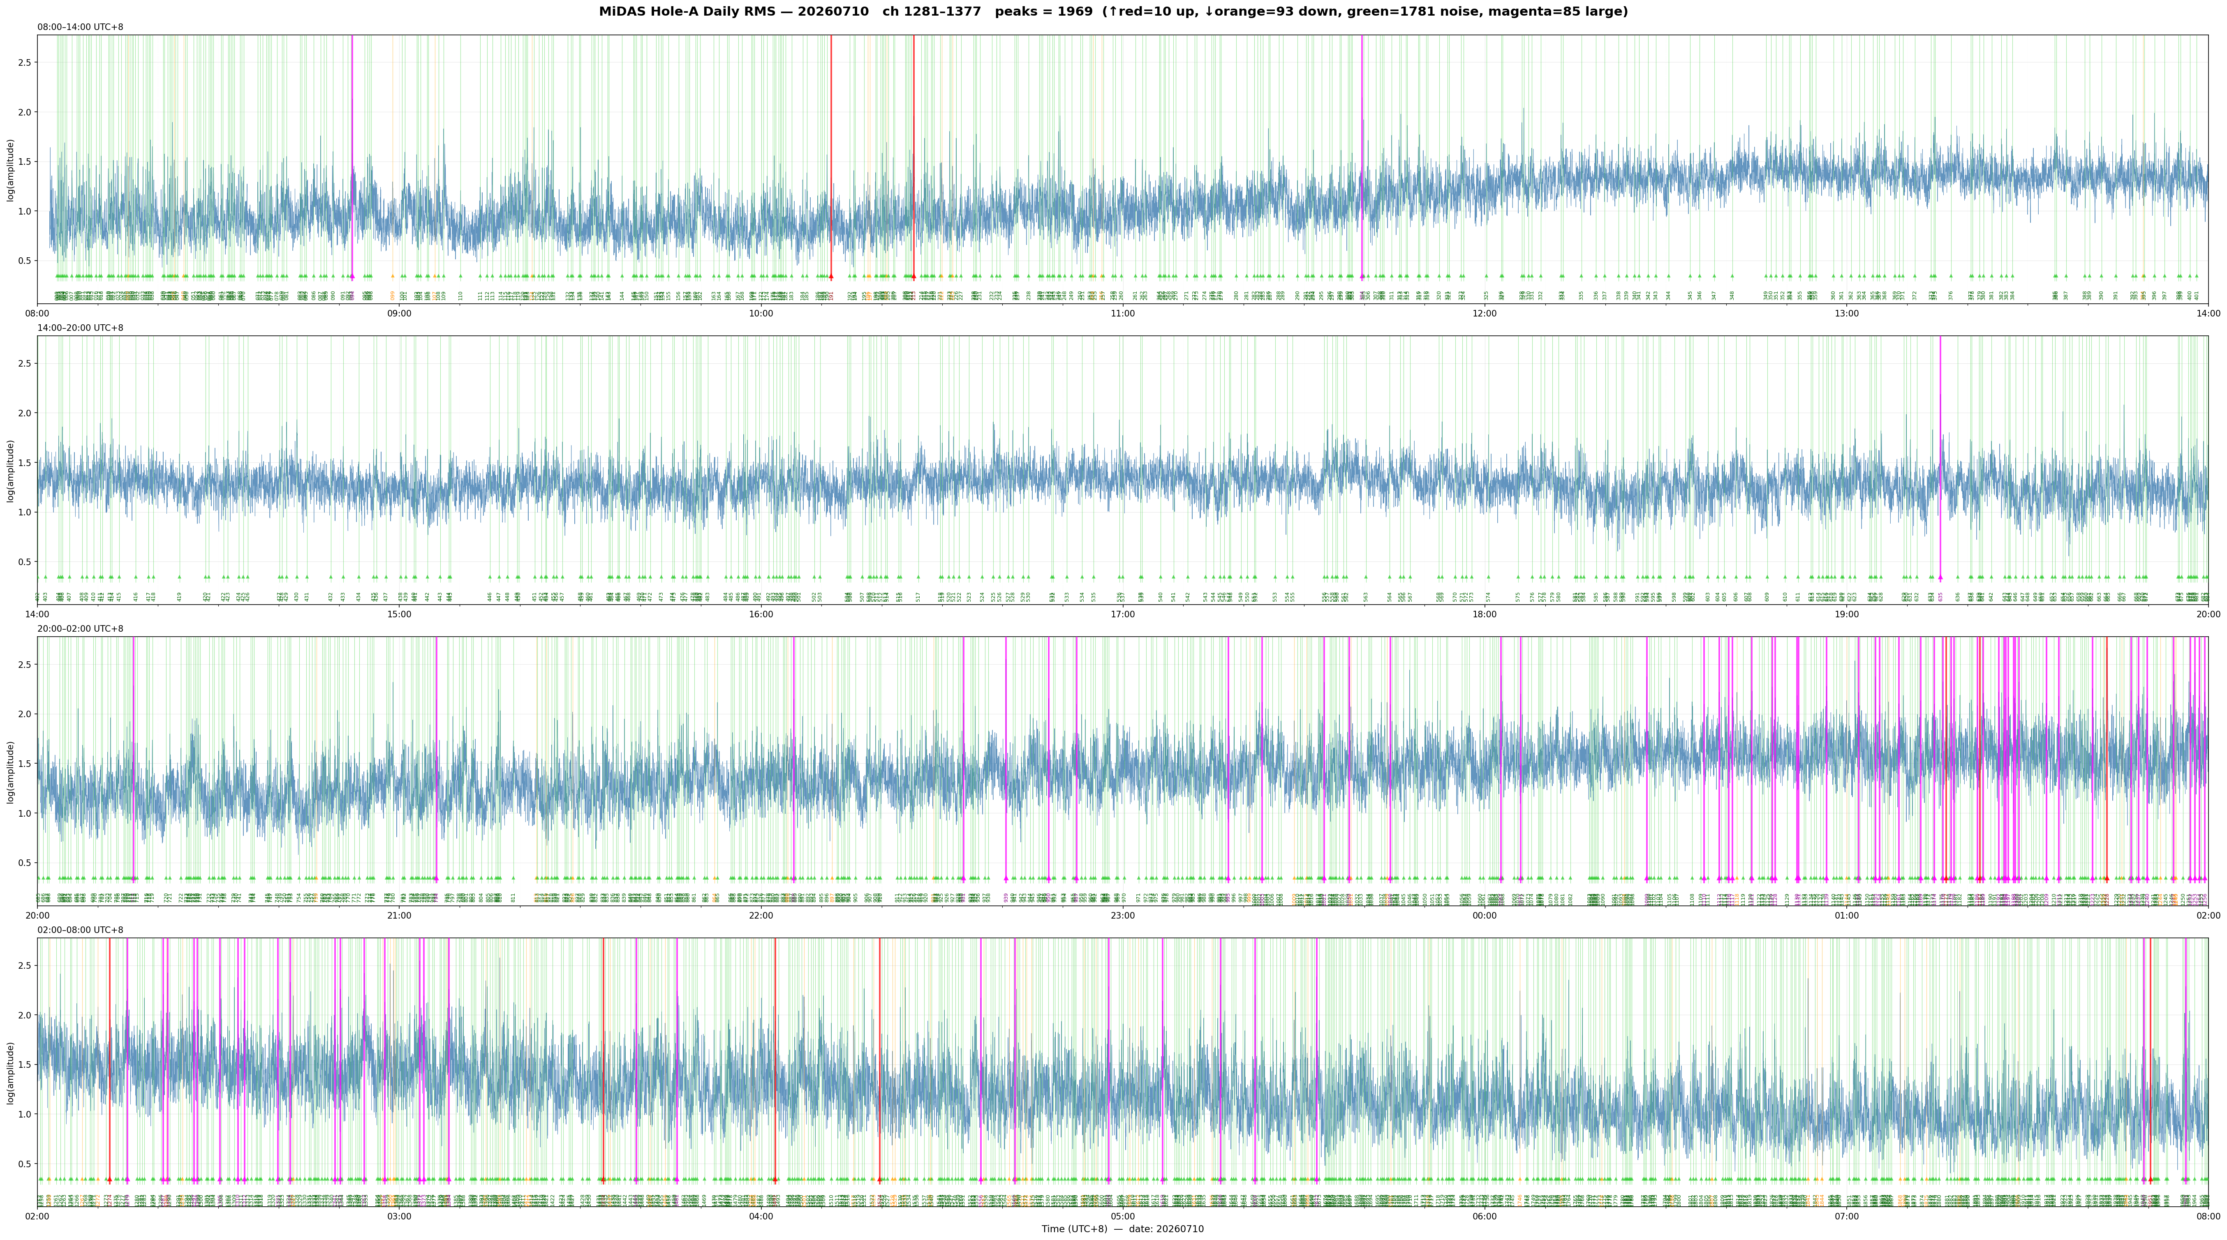2227x1240 pixels.
Task: Click the "2.0" y-tick of the 20:00–02:00 panel
Action: click(25, 715)
